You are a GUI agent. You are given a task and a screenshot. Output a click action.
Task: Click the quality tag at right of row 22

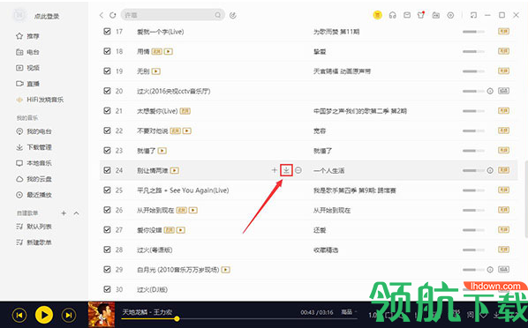pyautogui.click(x=504, y=130)
